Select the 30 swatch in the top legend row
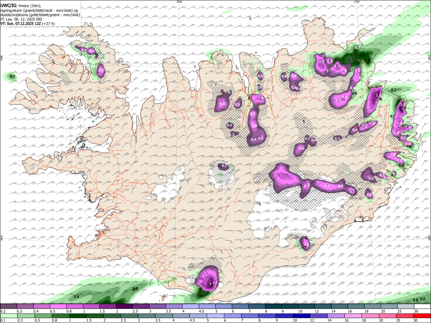The image size is (431, 323). pos(422,307)
